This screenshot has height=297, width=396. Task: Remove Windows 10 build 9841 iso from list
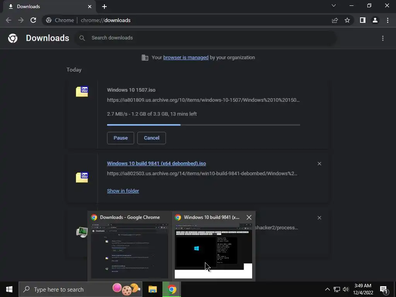(x=319, y=164)
